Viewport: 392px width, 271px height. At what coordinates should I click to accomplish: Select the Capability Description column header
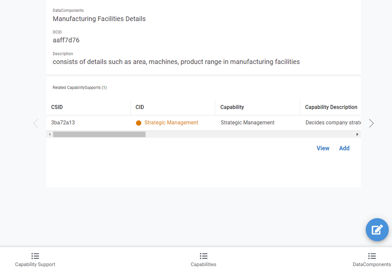coord(330,107)
